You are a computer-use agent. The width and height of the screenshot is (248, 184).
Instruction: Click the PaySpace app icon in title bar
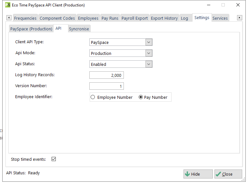pyautogui.click(x=8, y=5)
